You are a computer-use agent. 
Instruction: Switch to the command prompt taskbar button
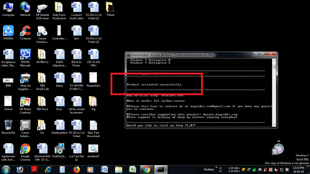[161, 169]
